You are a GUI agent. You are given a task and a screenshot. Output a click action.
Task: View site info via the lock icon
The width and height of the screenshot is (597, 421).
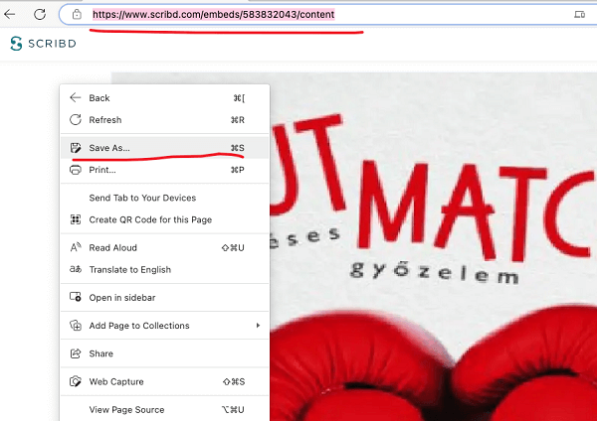tap(77, 15)
